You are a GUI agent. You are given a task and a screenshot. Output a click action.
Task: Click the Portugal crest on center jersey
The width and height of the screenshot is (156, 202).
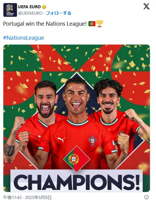coord(93,141)
